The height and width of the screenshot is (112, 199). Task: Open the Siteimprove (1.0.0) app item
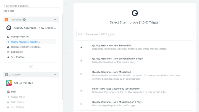(x=20, y=37)
